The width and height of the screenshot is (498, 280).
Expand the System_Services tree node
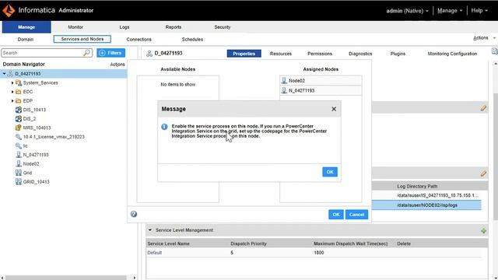12,83
